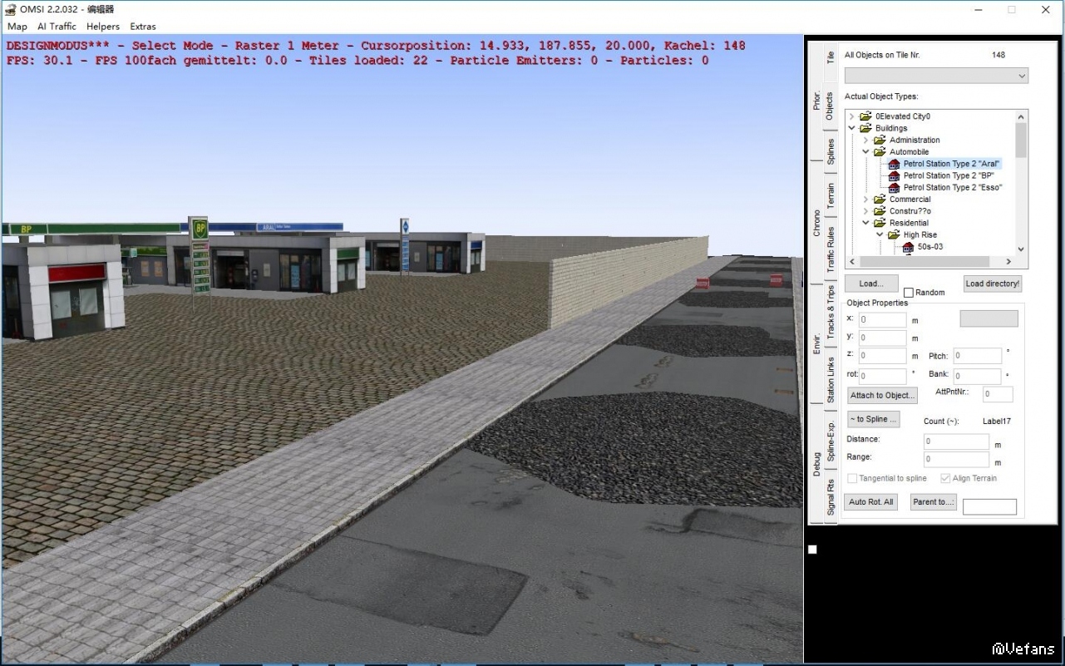Click the Constru??o folder icon
The image size is (1065, 666).
tap(880, 211)
